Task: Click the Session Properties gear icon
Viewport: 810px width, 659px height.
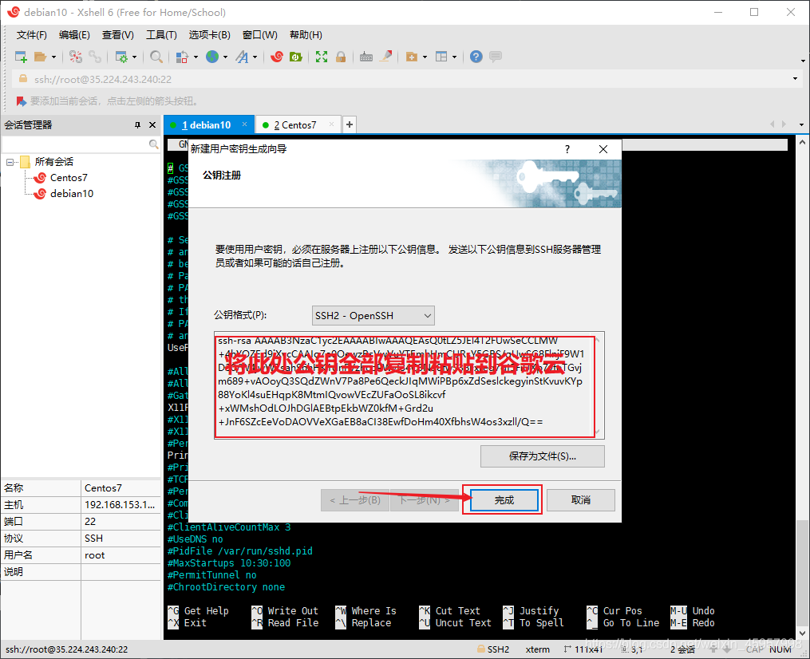Action: click(121, 57)
